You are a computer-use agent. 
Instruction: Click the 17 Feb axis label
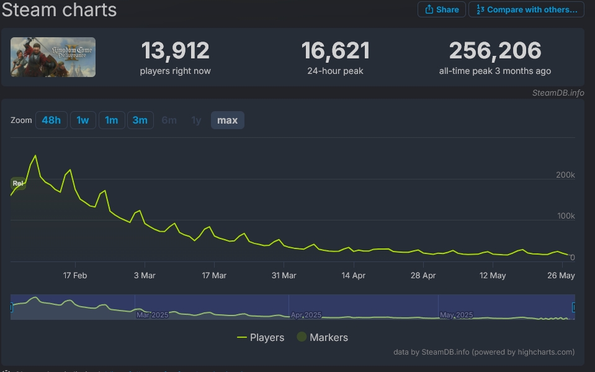click(x=74, y=276)
